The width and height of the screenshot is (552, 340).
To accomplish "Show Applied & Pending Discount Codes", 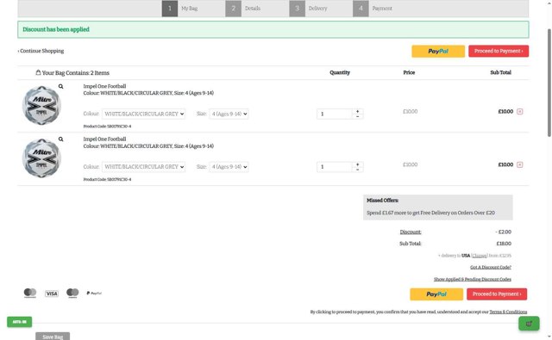I will 473,279.
